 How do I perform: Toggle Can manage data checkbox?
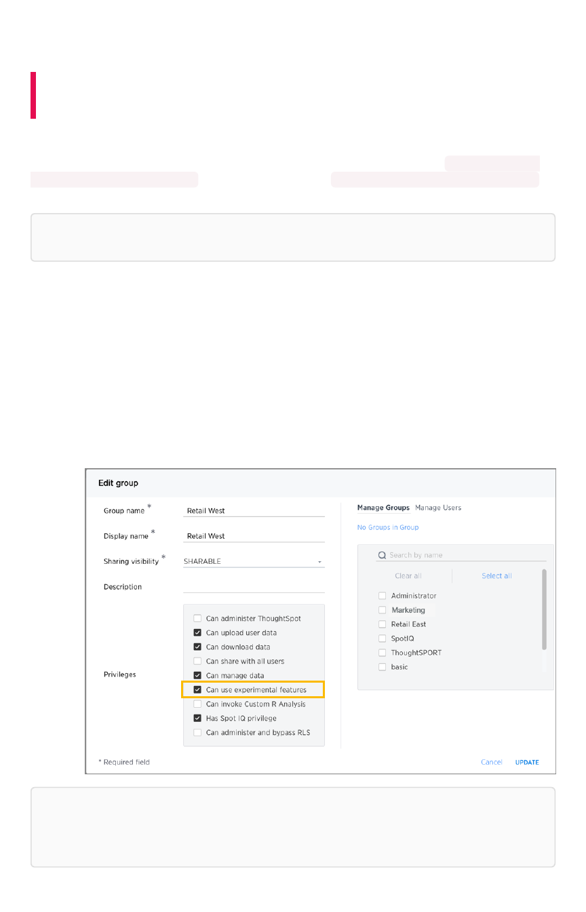point(197,676)
